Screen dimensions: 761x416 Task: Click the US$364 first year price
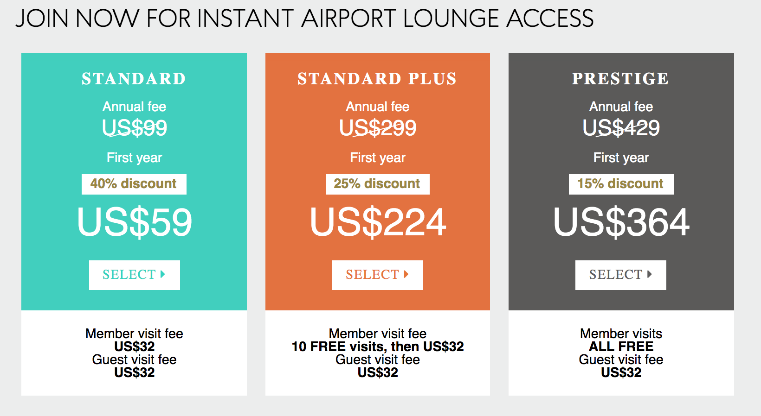click(x=621, y=222)
